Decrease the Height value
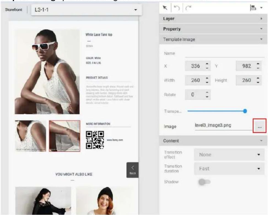Image resolution: width=268 pixels, height=215 pixels. pyautogui.click(x=258, y=83)
